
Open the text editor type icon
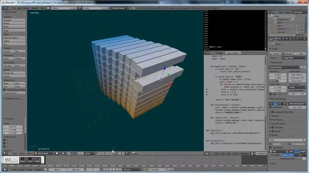(x=207, y=154)
